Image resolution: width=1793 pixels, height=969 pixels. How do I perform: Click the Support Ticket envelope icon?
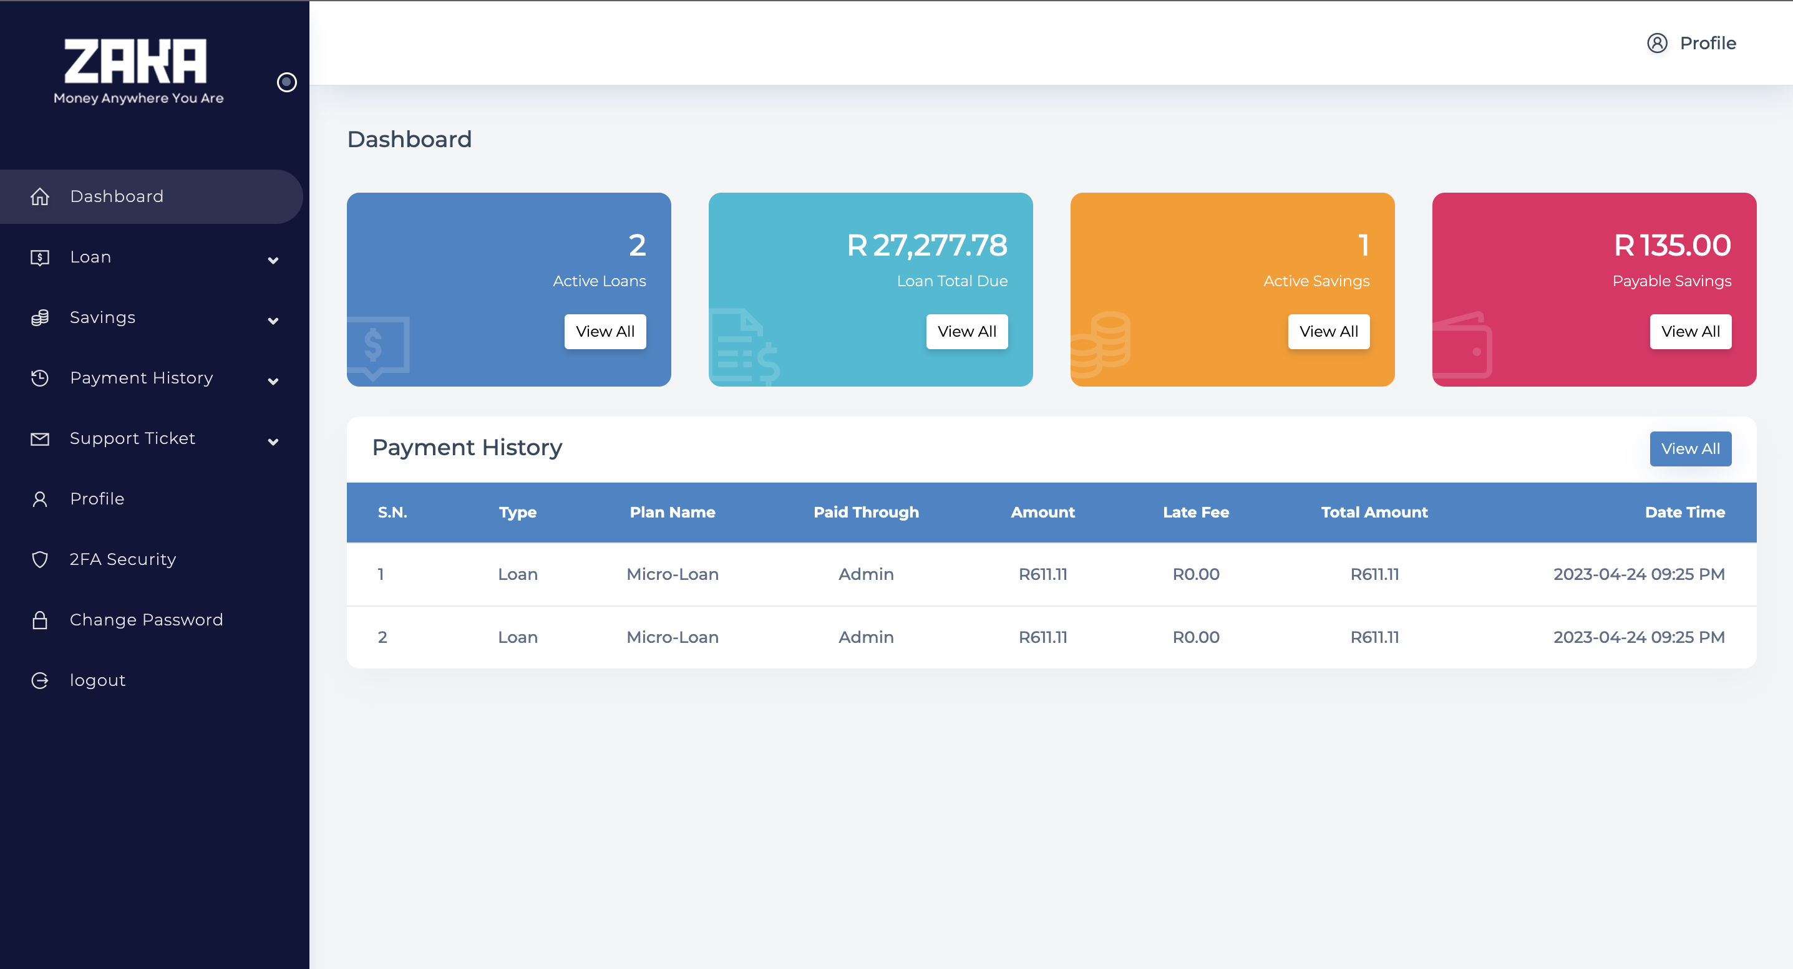click(x=40, y=439)
